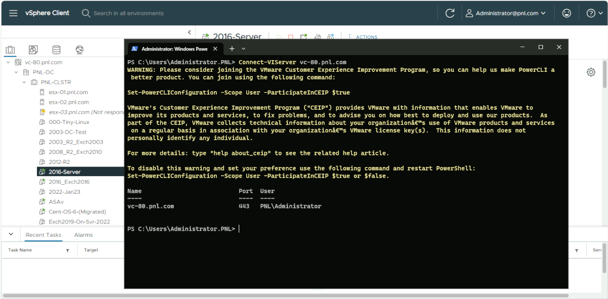Viewport: 608px width, 299px height.
Task: Click the vc-80.pnl.com vCenter icon
Action: point(18,62)
